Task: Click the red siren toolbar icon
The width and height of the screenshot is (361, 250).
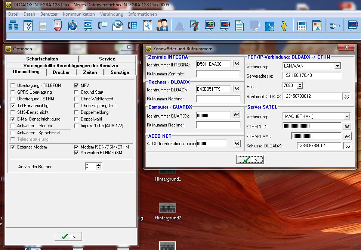Action: pos(58,25)
